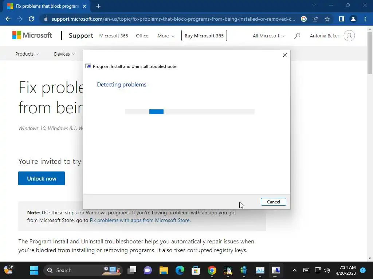Image resolution: width=373 pixels, height=279 pixels.
Task: Open the troubleshooter taskbar icon
Action: [x=276, y=270]
